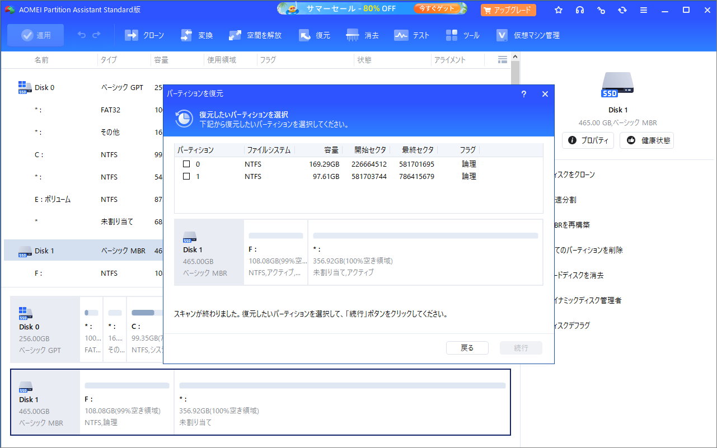
Task: Click the redo arrow in toolbar
Action: click(96, 35)
